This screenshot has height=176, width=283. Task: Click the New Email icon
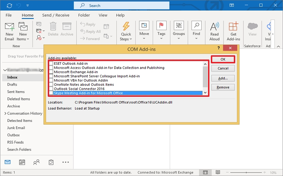click(10, 27)
